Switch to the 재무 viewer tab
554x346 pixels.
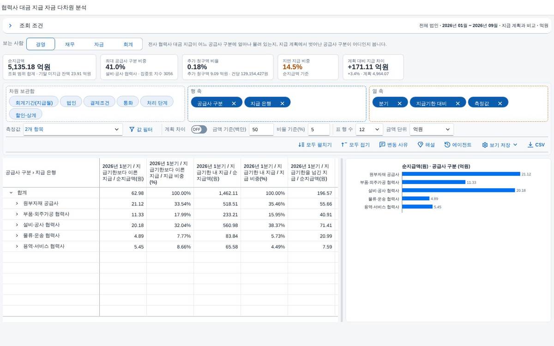click(70, 44)
